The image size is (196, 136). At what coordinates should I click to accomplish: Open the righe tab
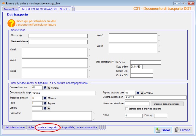tap(31, 127)
